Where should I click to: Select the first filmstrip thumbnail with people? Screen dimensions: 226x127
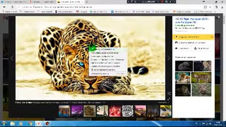(64, 111)
